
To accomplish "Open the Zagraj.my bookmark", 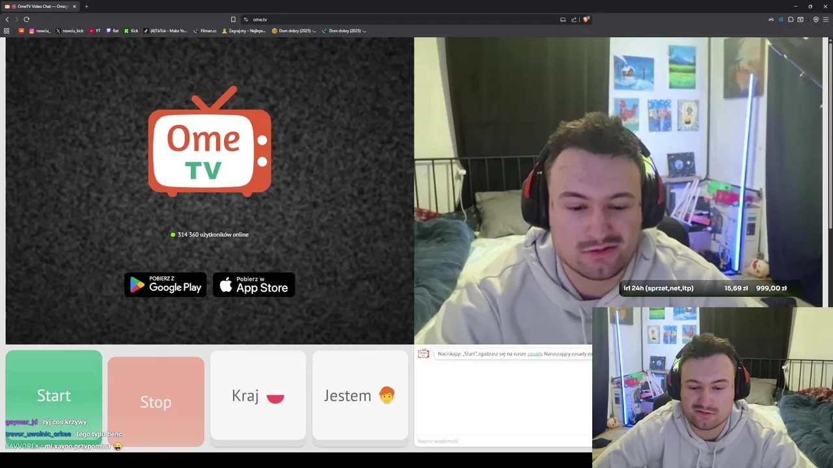I will (244, 31).
